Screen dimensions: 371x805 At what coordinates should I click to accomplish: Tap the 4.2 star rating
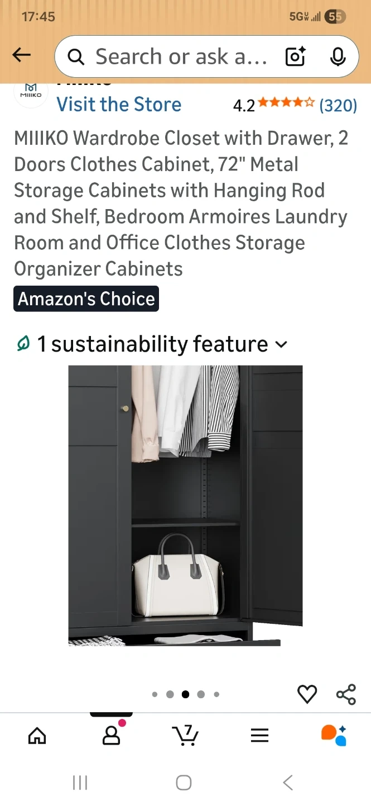tap(274, 105)
